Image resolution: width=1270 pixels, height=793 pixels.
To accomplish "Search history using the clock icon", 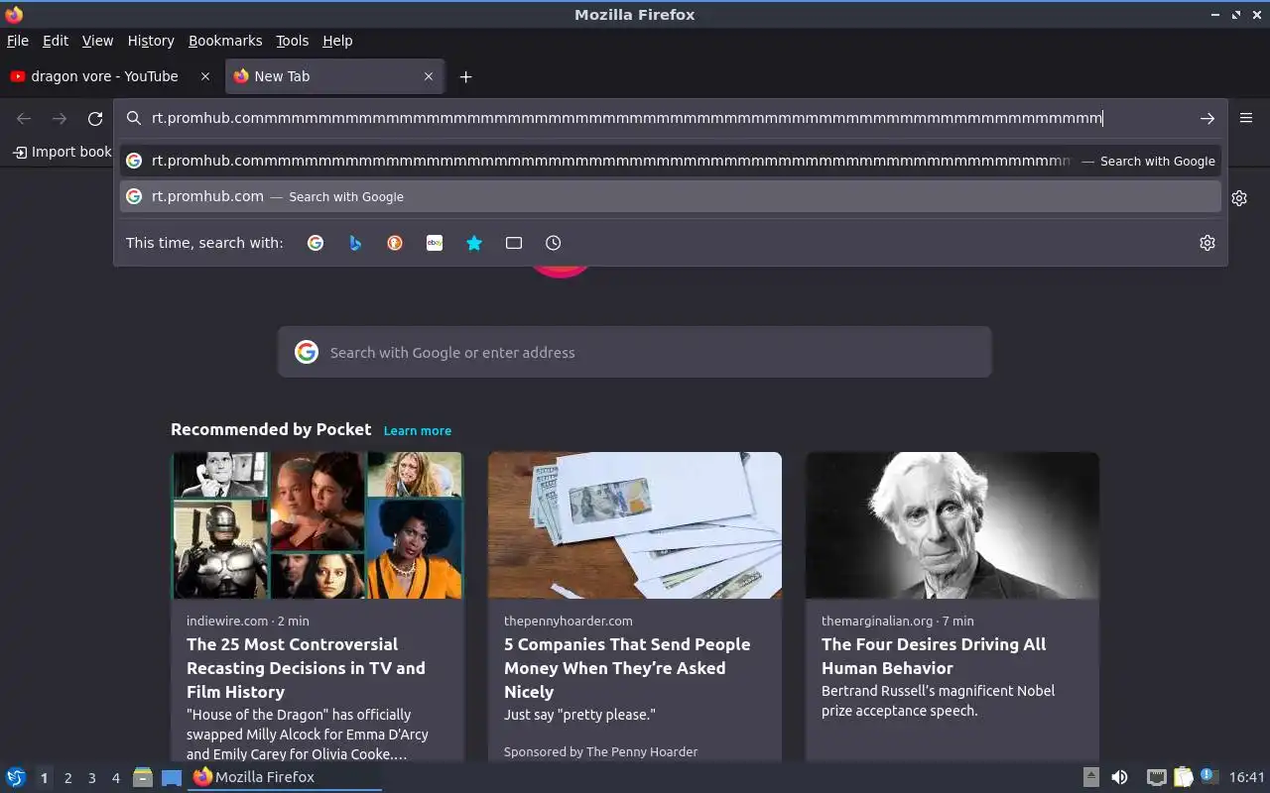I will pos(554,243).
